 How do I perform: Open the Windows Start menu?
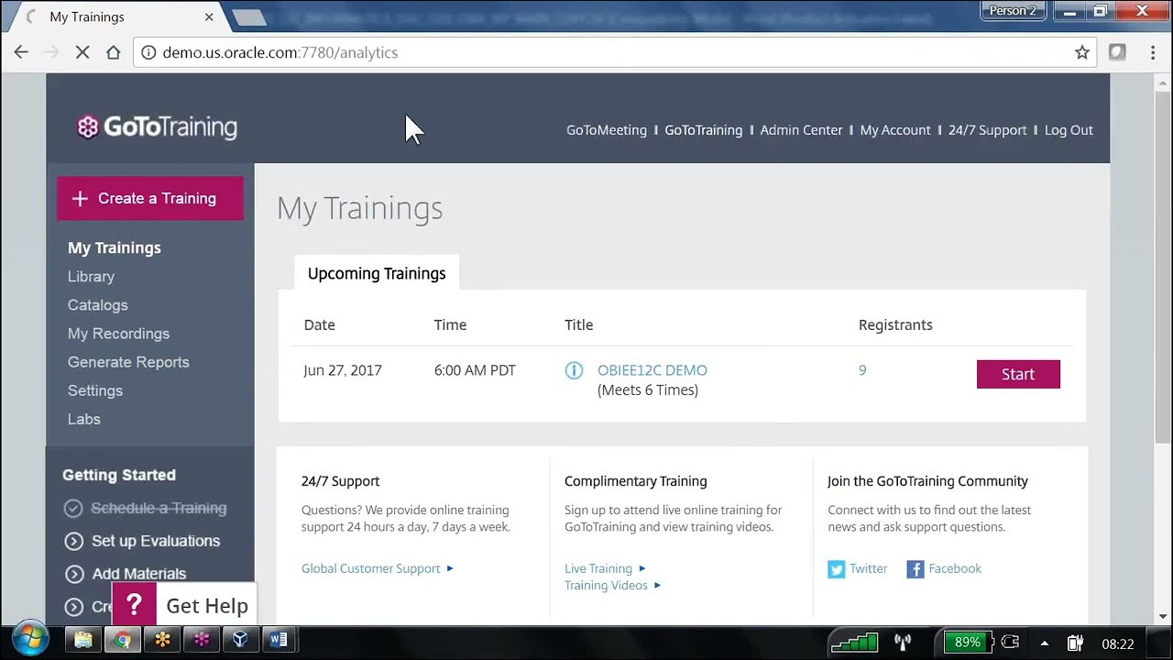[30, 639]
